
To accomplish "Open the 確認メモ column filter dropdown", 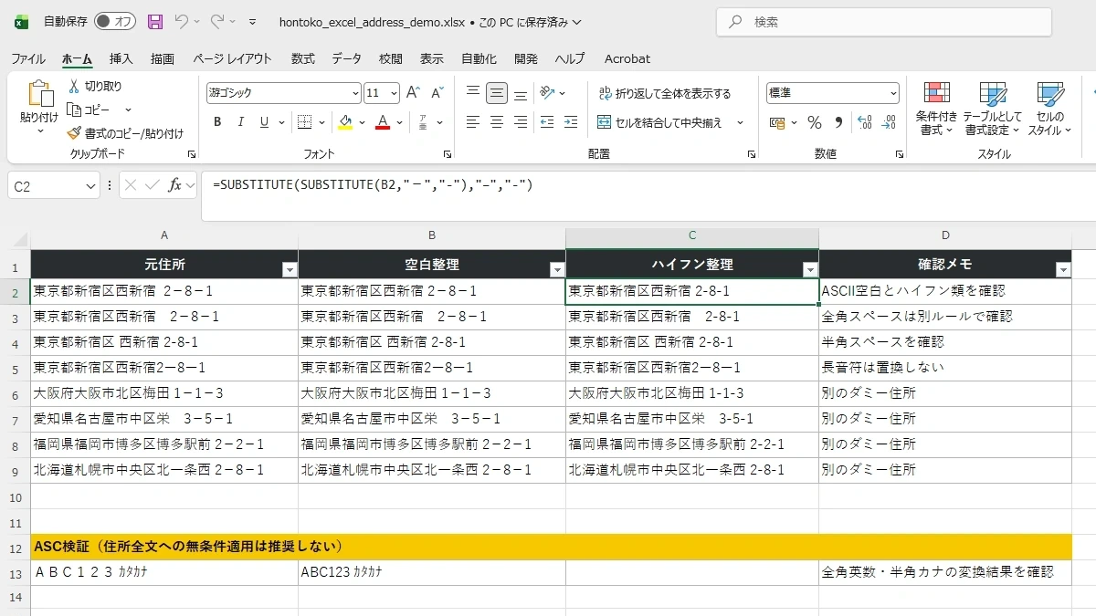I will click(1062, 269).
